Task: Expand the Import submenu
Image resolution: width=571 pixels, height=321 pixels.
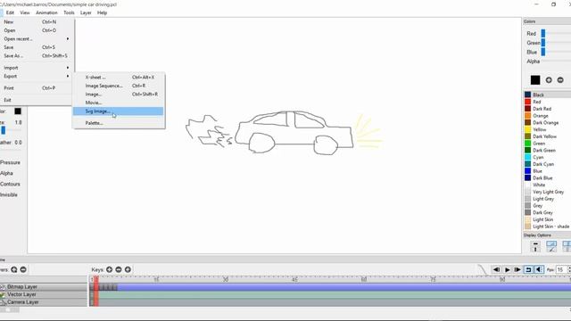Action: click(37, 68)
